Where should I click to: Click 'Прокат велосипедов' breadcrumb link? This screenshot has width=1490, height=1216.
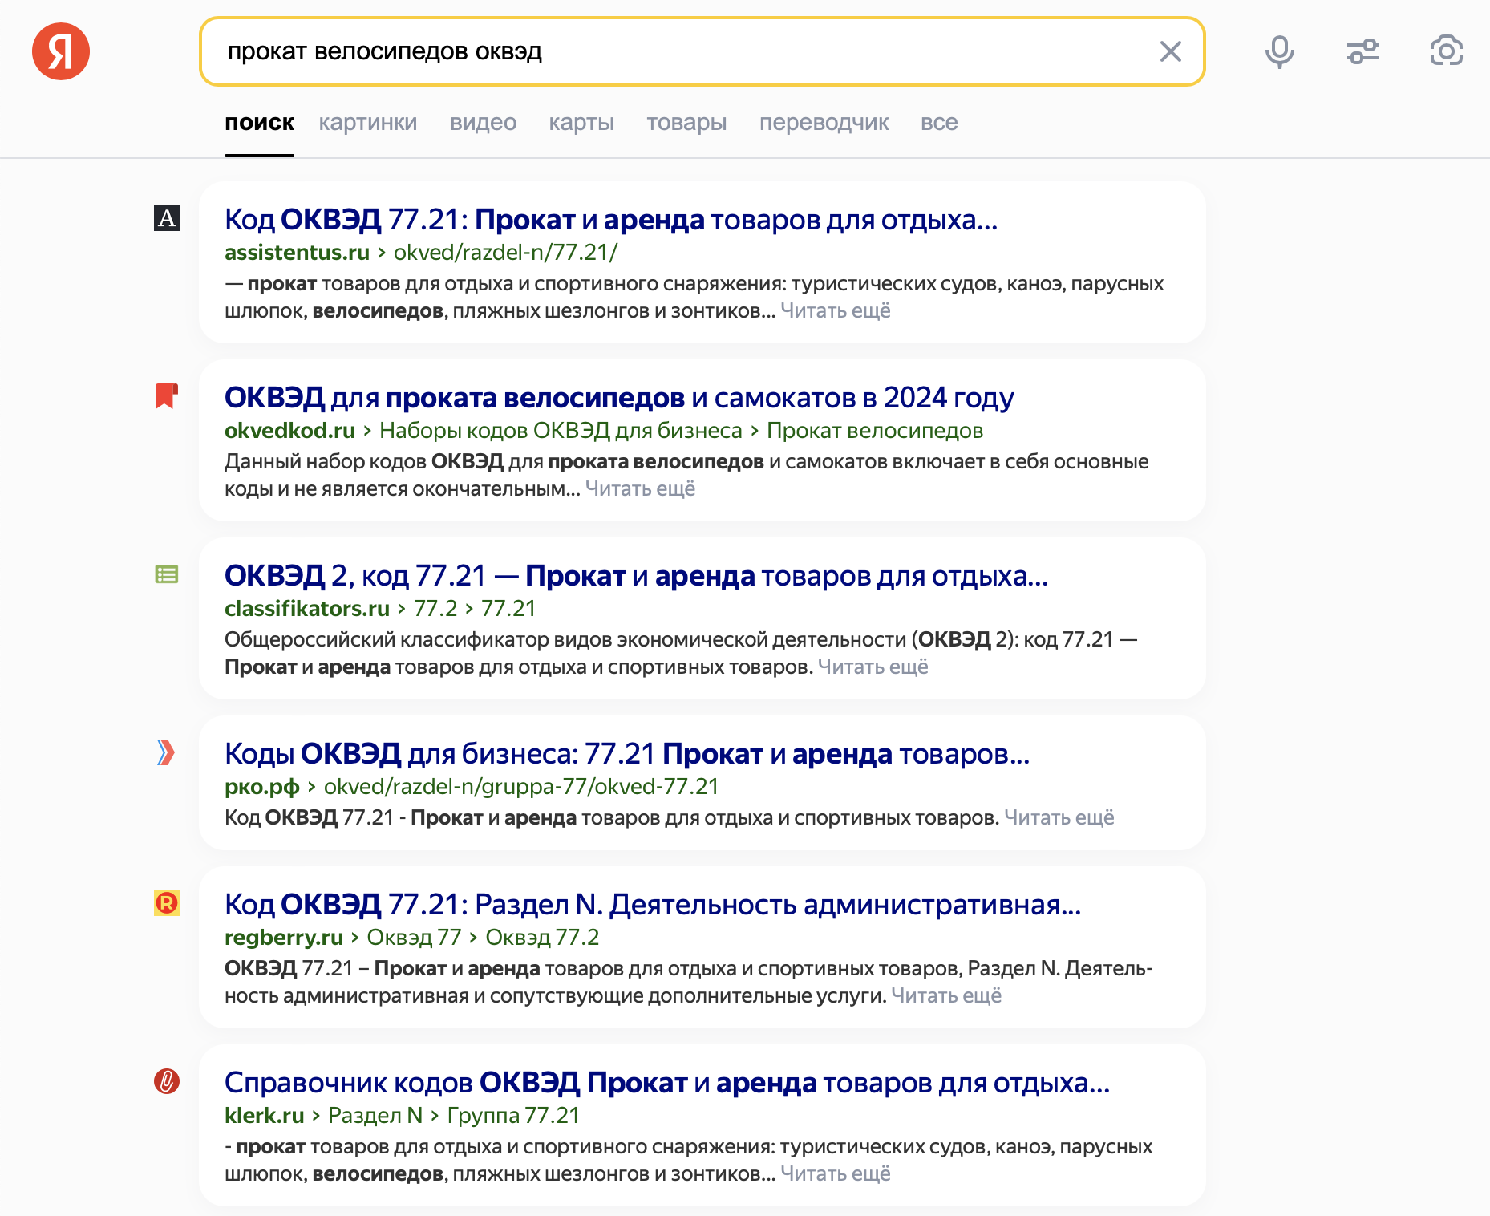pyautogui.click(x=875, y=430)
